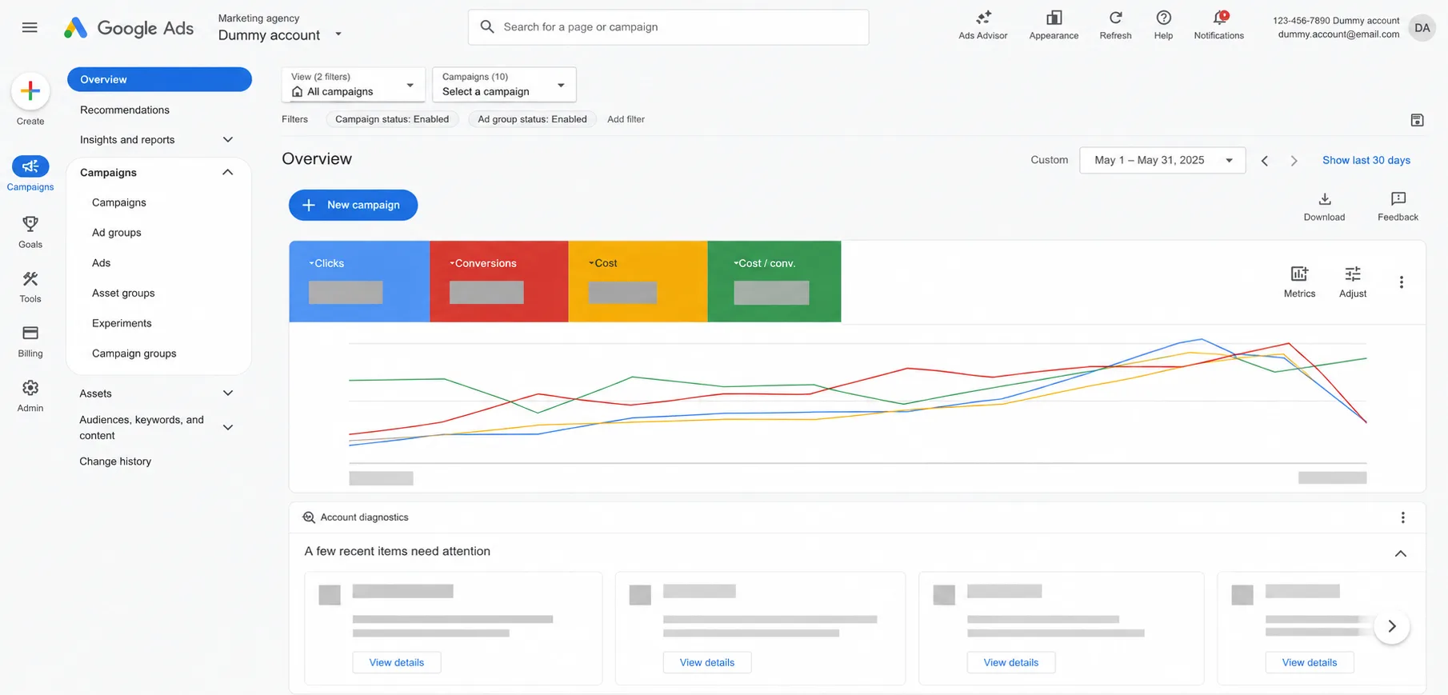Screen dimensions: 1448x695
Task: Open the Feedback dialog
Action: [1398, 206]
